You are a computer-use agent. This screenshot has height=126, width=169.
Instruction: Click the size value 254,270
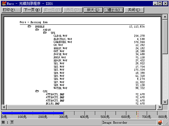pos(139,36)
